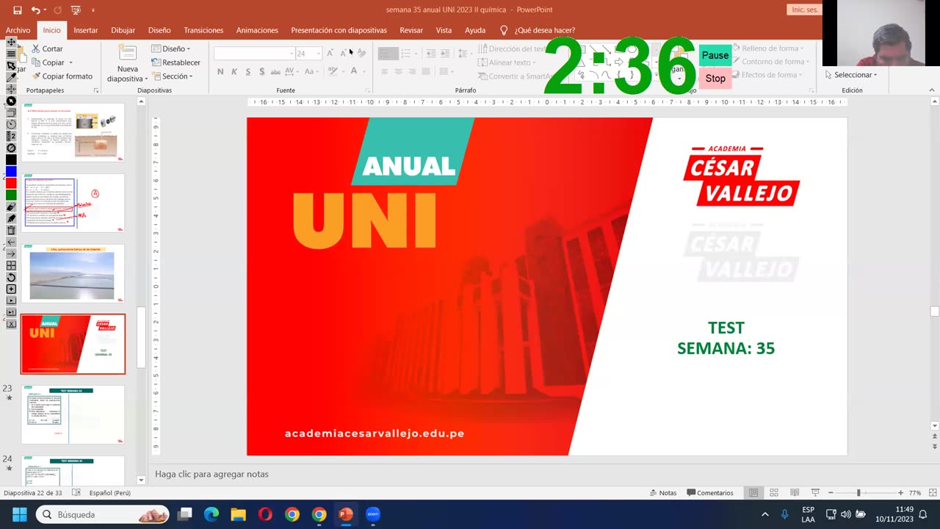This screenshot has height=529, width=940.
Task: Click the numbered list icon
Action: [407, 53]
